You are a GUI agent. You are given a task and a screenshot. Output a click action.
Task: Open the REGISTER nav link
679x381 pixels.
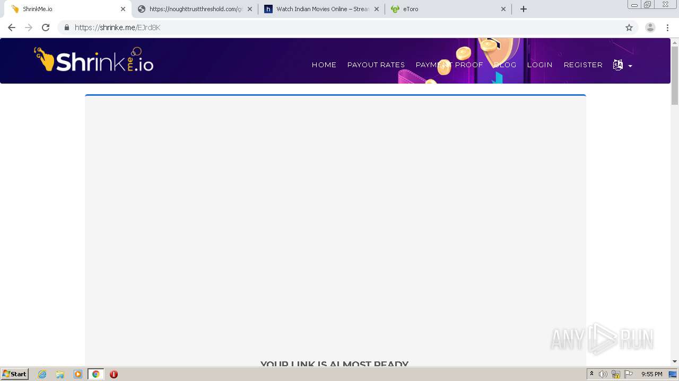coord(583,65)
